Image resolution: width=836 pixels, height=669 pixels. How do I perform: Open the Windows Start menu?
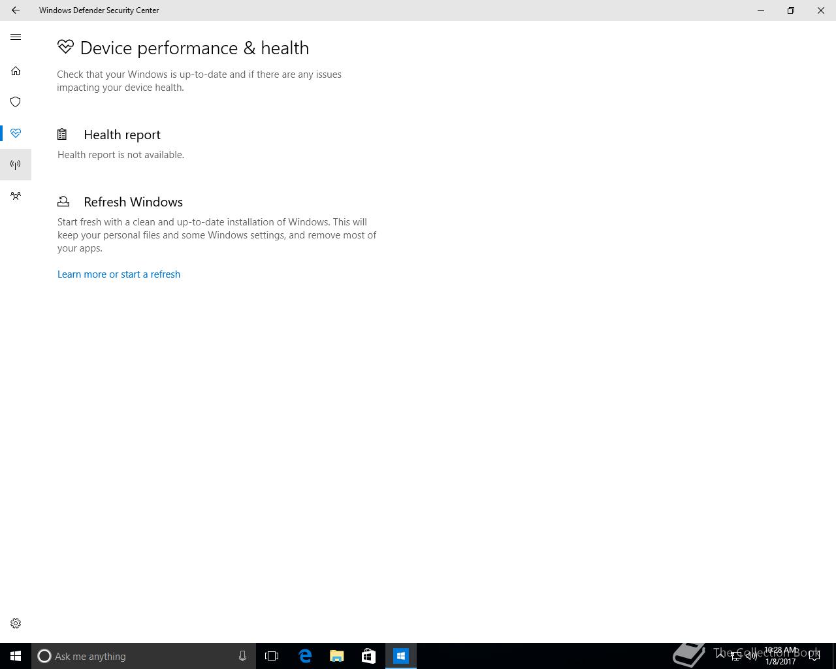[x=16, y=656]
